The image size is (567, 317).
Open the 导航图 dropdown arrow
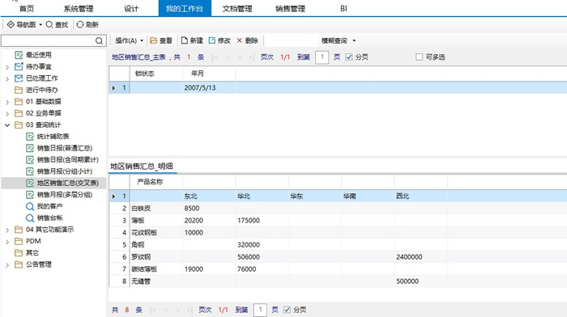click(x=40, y=24)
